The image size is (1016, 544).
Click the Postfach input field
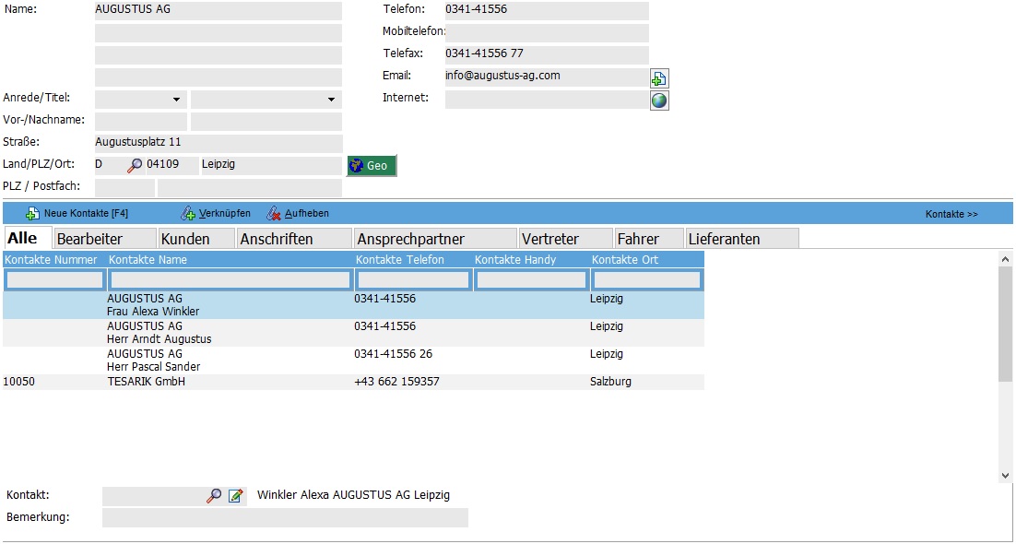pos(250,187)
